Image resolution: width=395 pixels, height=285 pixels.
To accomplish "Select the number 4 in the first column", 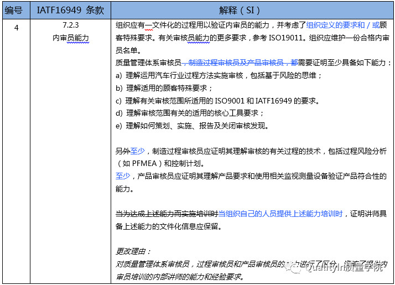I will tap(16, 26).
